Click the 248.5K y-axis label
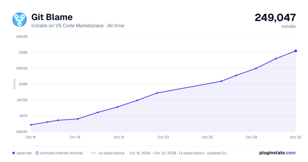Viewport: 308px width, 162px height. [22, 68]
